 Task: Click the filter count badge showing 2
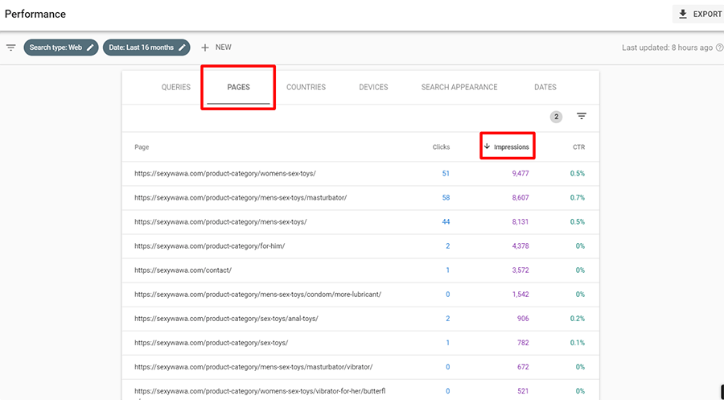(x=557, y=117)
